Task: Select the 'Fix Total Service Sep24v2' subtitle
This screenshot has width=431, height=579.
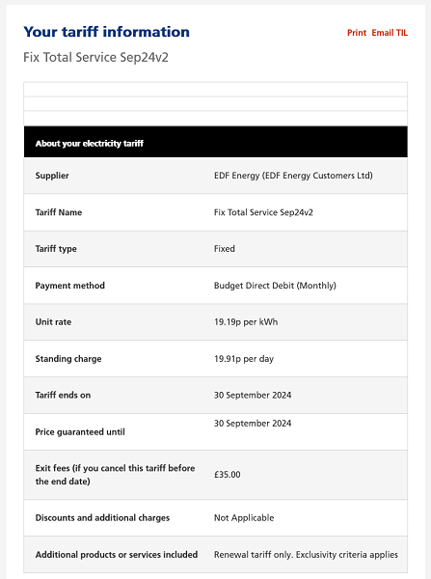Action: click(96, 58)
